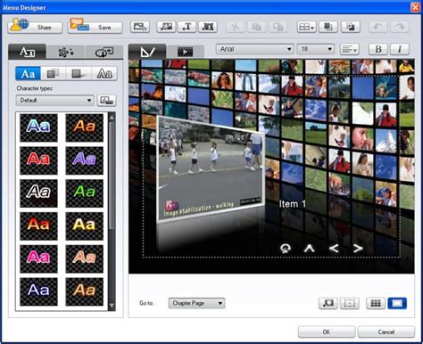Choose the white outlined Aa preset
This screenshot has width=423, height=344.
[x=38, y=193]
